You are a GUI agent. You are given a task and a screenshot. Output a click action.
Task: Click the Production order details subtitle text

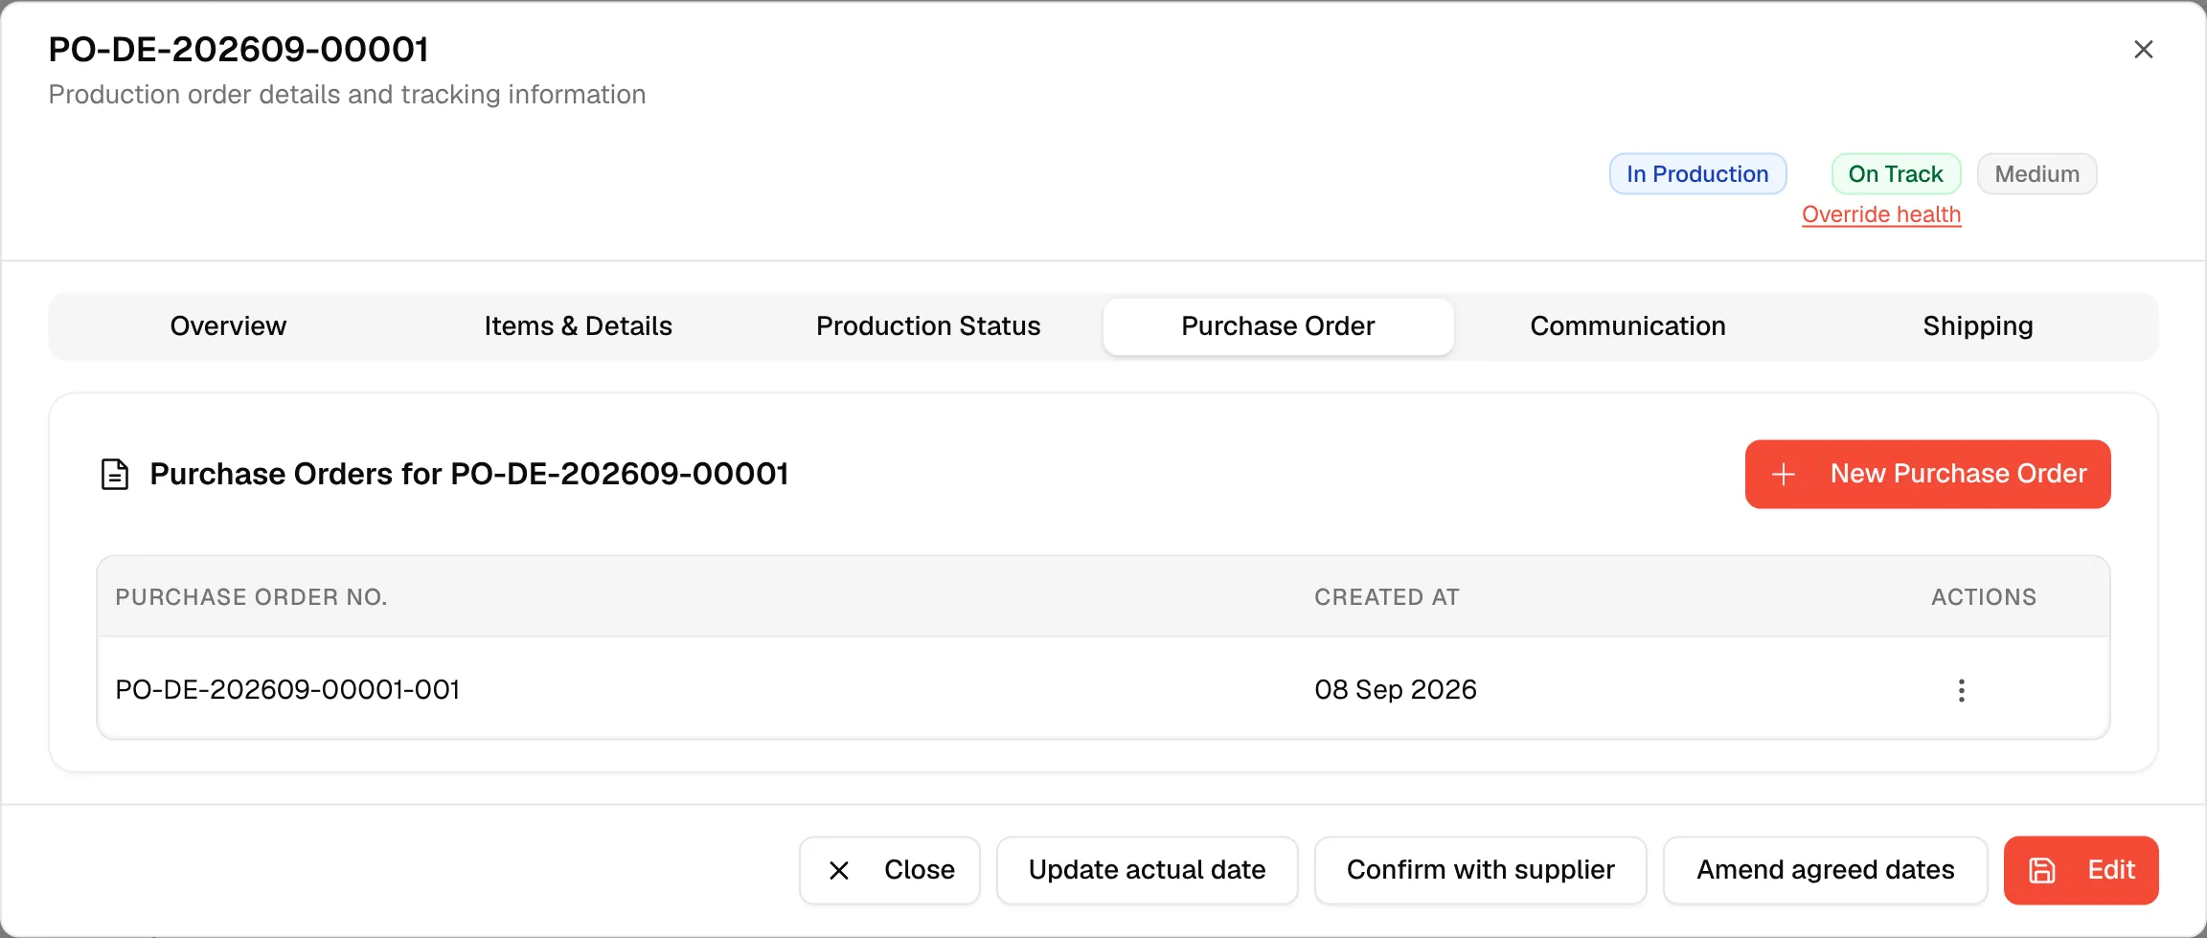(347, 95)
